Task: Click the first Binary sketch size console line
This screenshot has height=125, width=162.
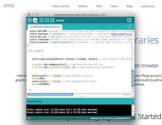Action: coord(62,110)
